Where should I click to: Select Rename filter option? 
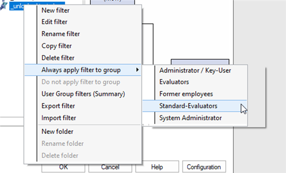pos(61,34)
